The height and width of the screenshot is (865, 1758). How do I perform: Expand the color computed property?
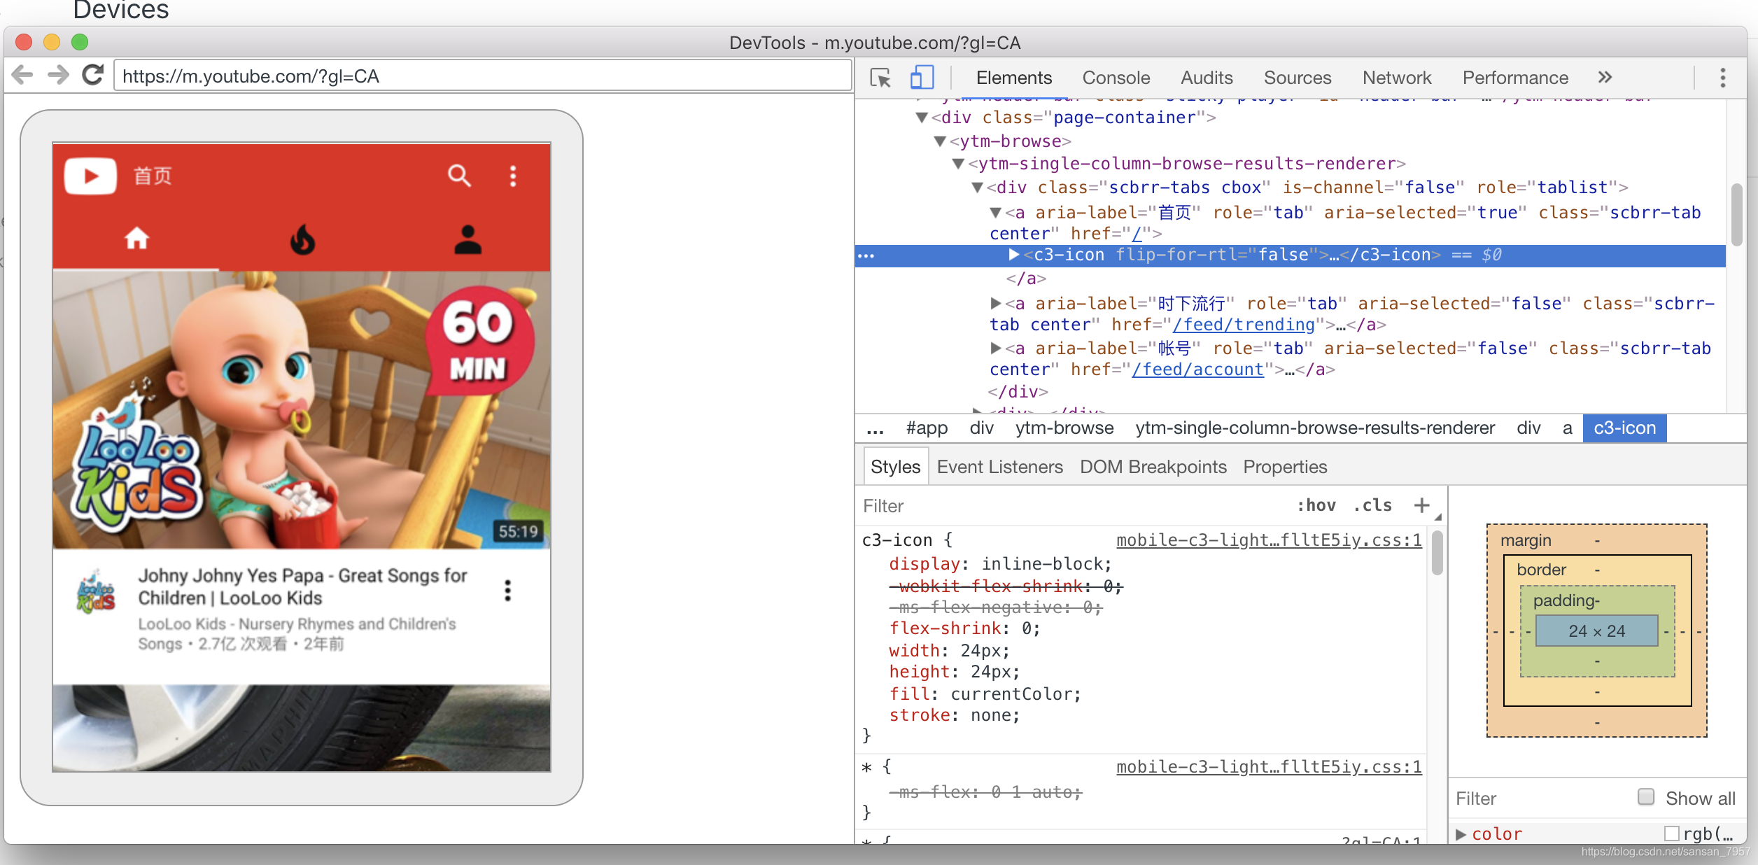pos(1461,834)
